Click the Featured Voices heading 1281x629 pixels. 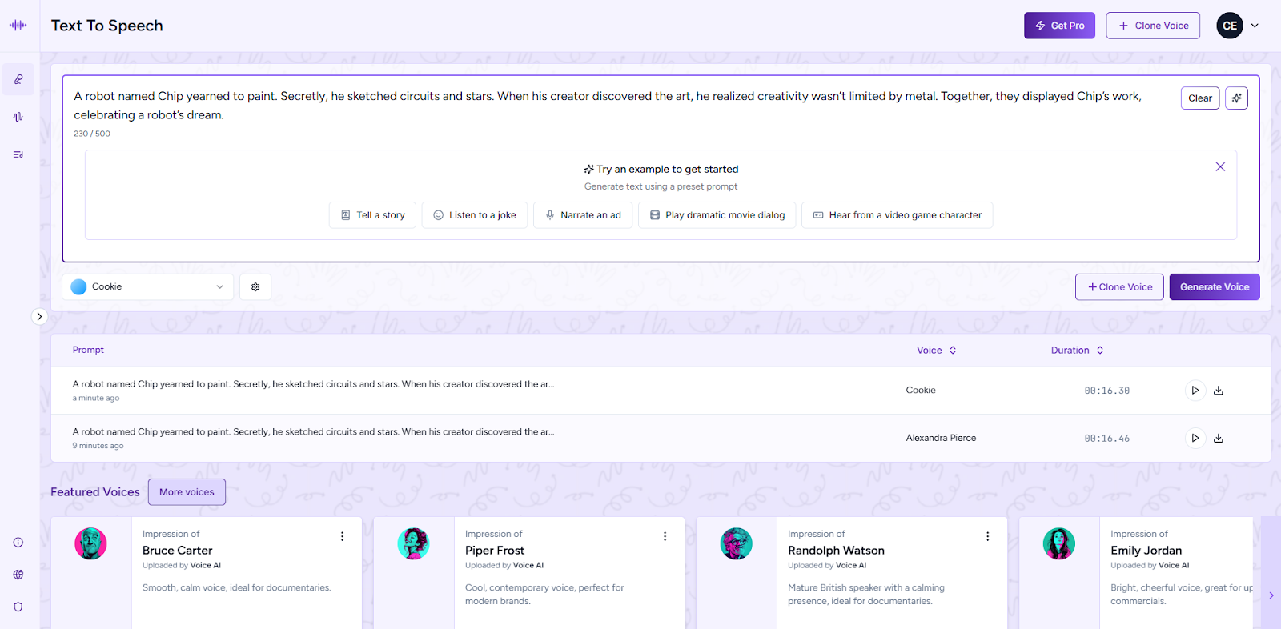click(95, 492)
